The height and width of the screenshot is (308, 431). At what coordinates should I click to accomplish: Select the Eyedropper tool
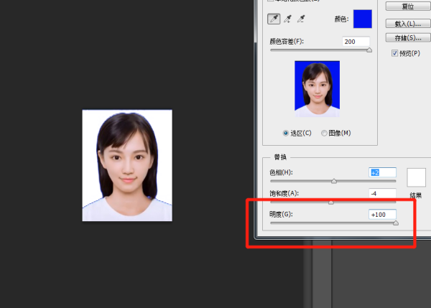coord(274,19)
